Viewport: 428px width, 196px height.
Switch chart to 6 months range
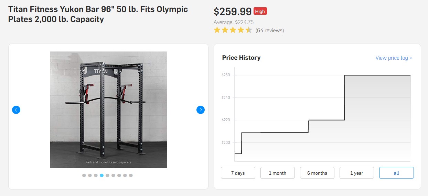(317, 173)
